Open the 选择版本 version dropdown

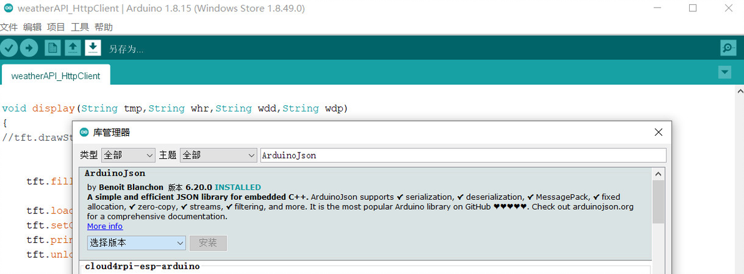137,243
